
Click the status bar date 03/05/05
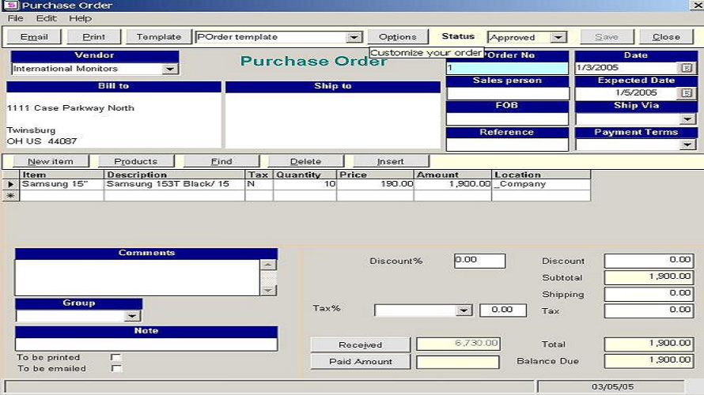[x=612, y=386]
